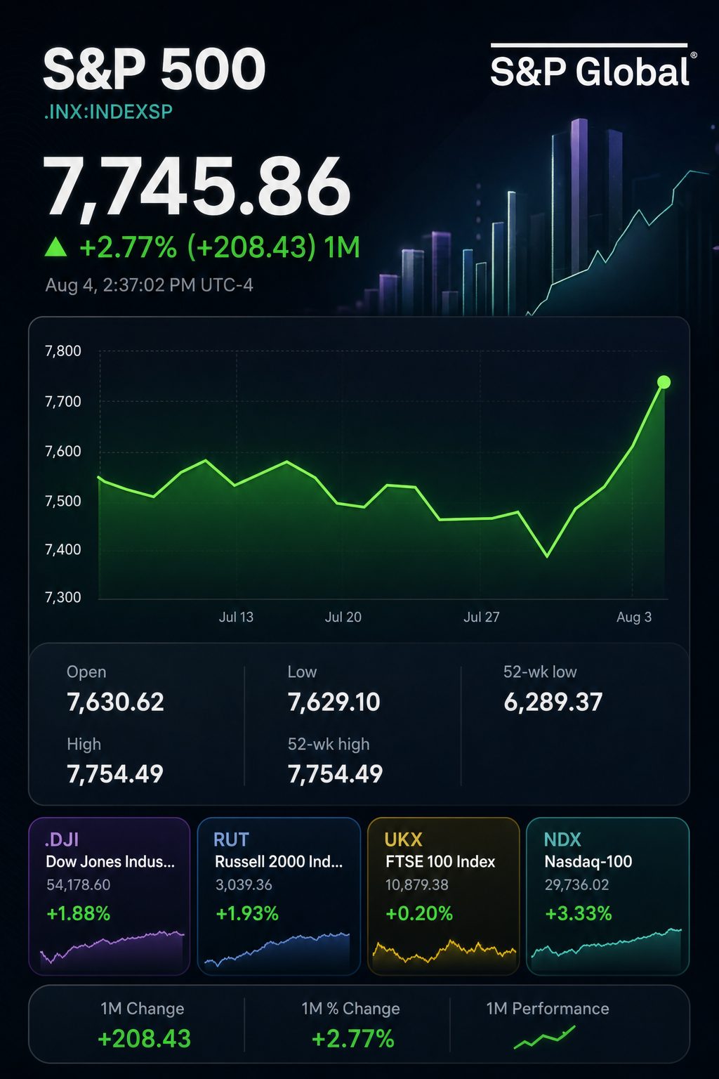
Task: Click the .INX:INDEXSP ticker symbol
Action: pyautogui.click(x=108, y=112)
